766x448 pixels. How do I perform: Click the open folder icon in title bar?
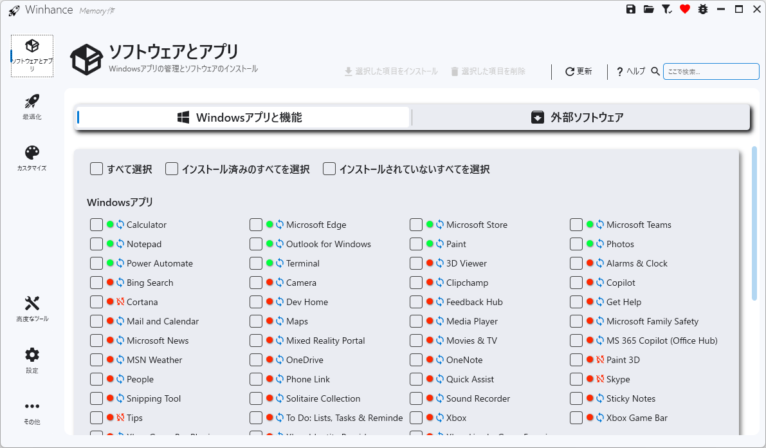point(649,10)
